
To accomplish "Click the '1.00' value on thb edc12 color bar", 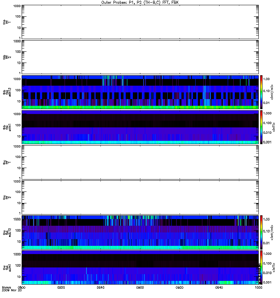I will [266, 79].
